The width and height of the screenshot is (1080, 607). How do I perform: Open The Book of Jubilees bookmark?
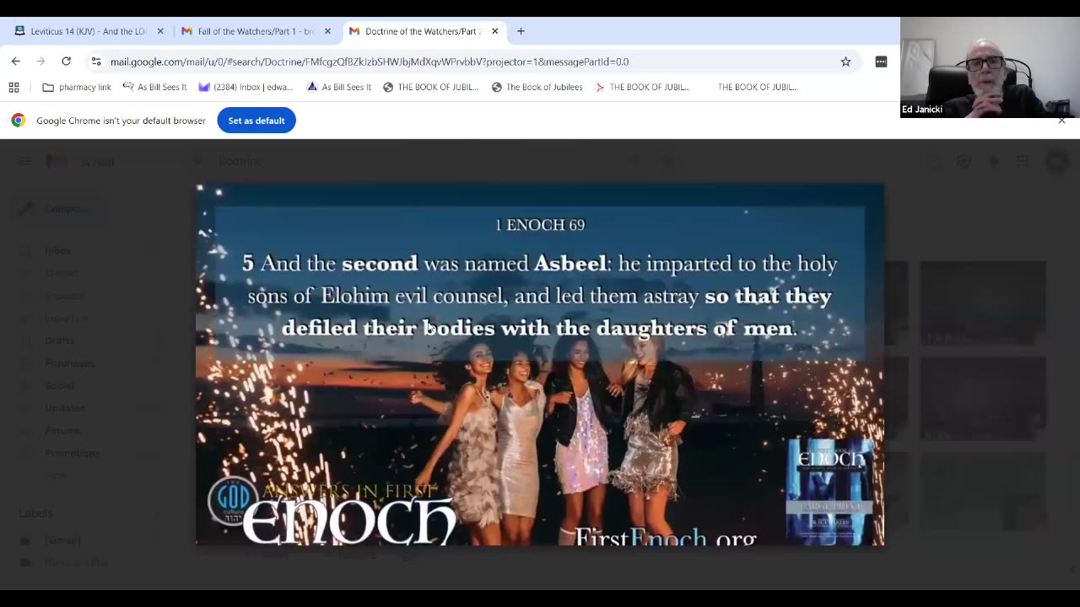pos(537,87)
